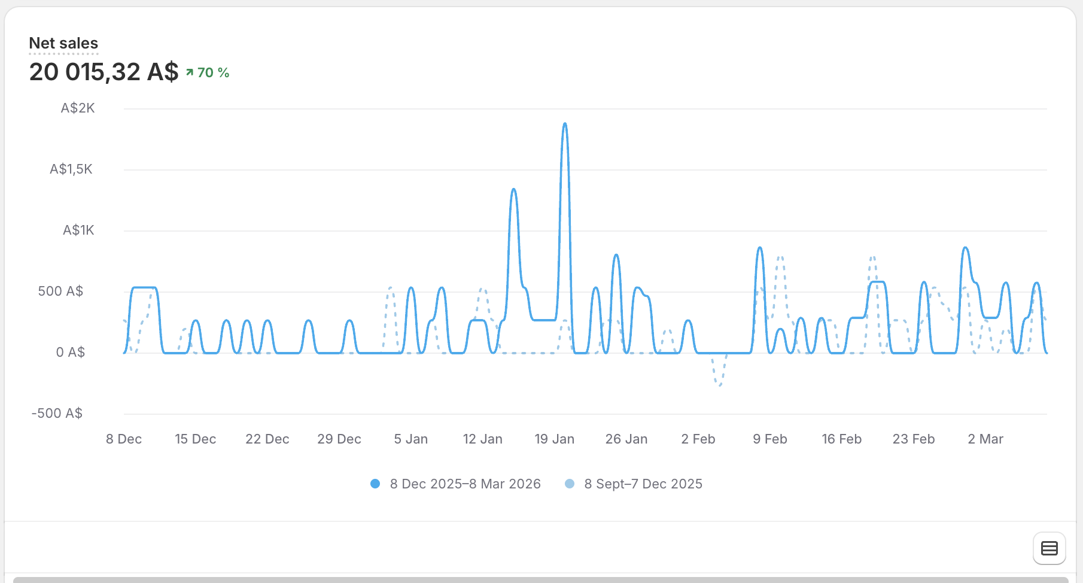Viewport: 1083px width, 583px height.
Task: Reveal more data using the bottom-right panel icon
Action: pyautogui.click(x=1050, y=548)
